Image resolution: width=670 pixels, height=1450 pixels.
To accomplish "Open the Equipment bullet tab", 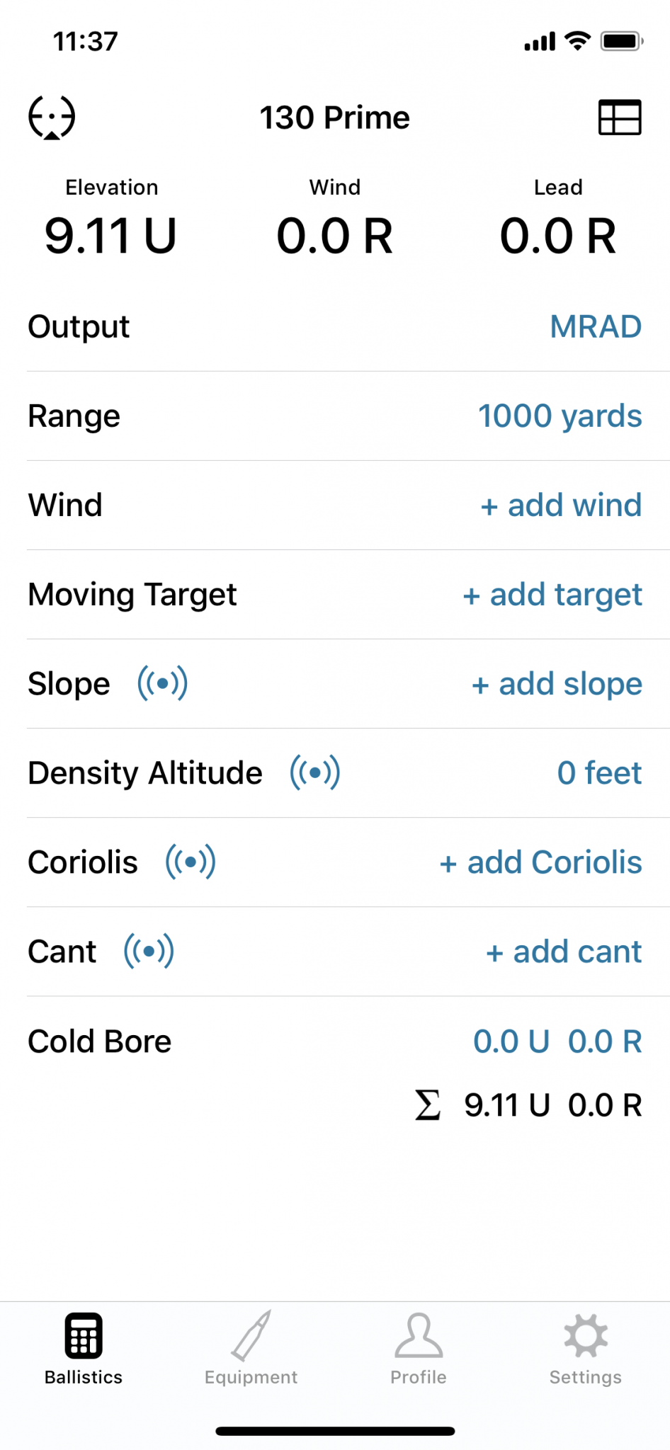I will [251, 1348].
